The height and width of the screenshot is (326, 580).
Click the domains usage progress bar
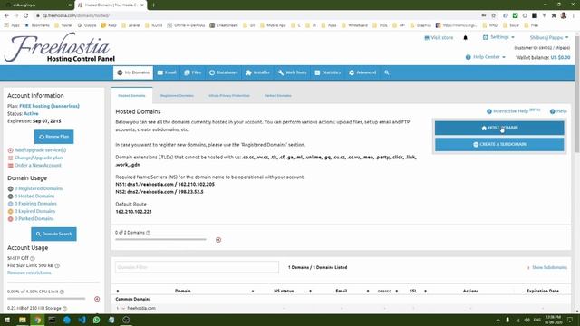[161, 239]
